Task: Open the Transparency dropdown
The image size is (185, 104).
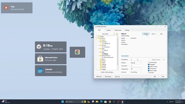Action: coord(136,69)
